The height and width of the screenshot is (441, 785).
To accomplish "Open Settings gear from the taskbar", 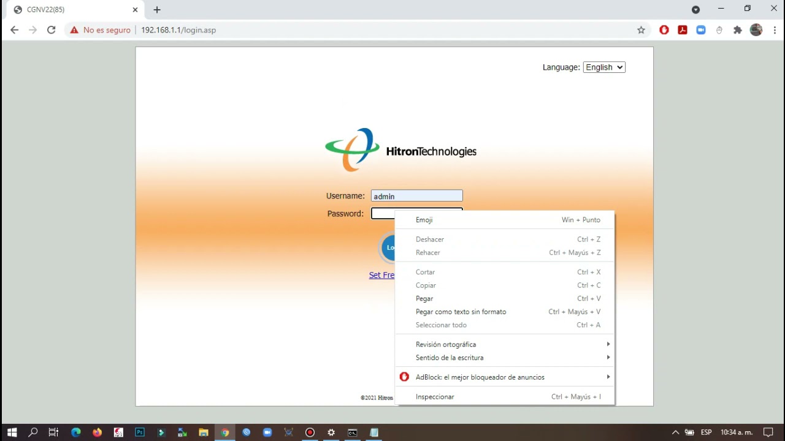I will pyautogui.click(x=331, y=432).
